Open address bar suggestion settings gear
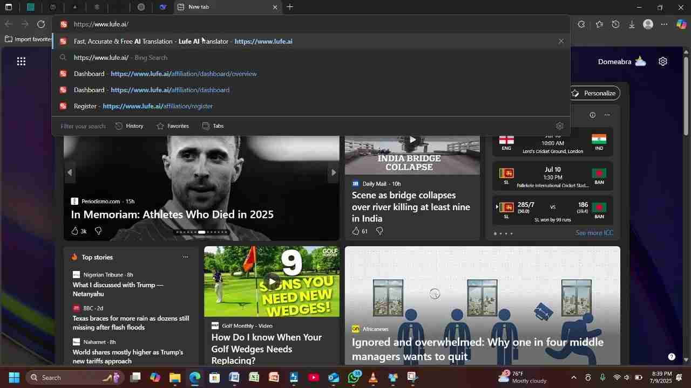 pos(560,126)
